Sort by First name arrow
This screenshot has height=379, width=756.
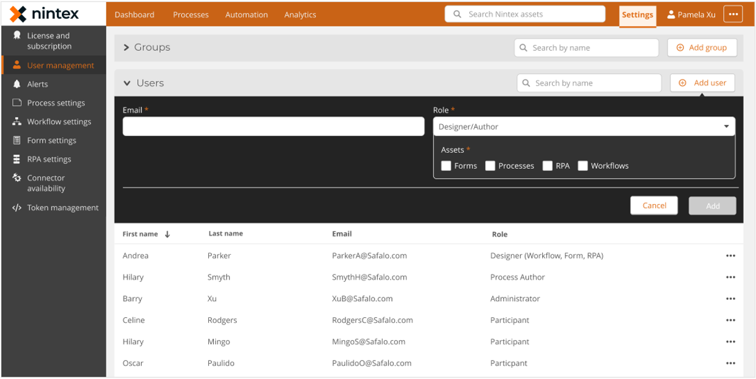(x=168, y=234)
